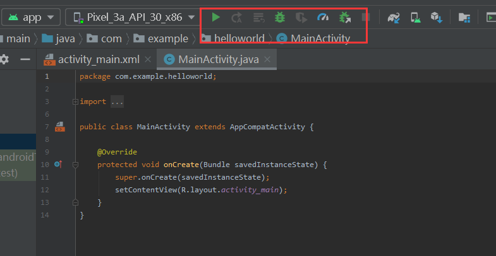Click line number 1 in the gutter

point(47,76)
